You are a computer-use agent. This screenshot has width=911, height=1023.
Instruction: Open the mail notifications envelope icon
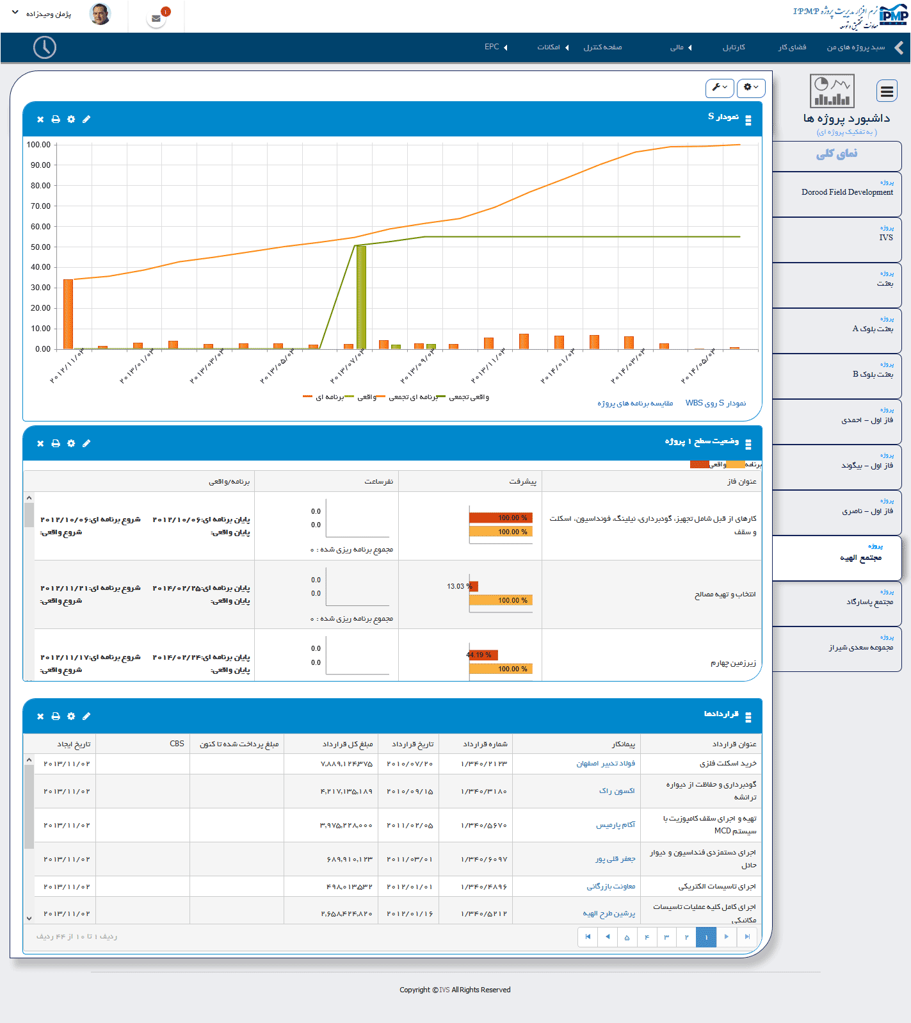tap(156, 19)
